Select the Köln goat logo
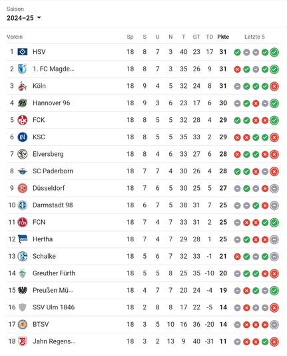 23,86
